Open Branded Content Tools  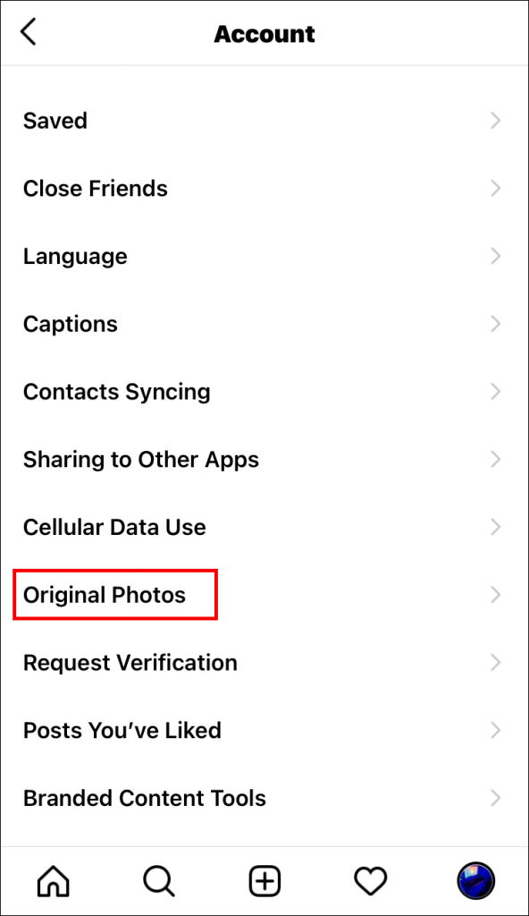point(145,798)
